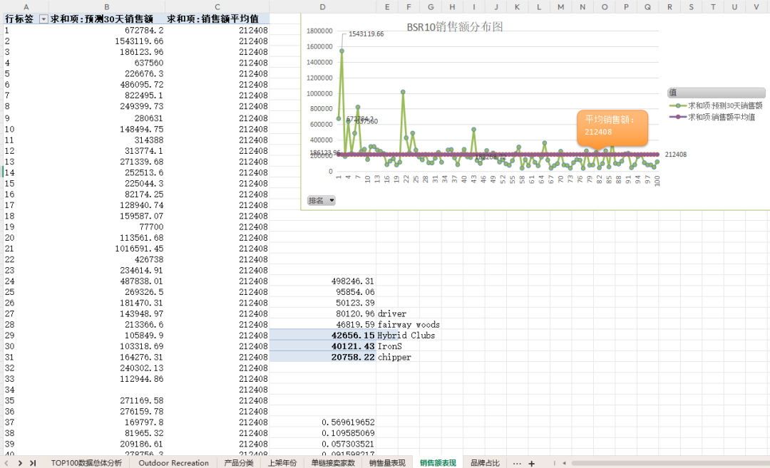Screen dimensions: 770x468
Task: Click chart y-axis label 1800000
Action: click(x=319, y=31)
